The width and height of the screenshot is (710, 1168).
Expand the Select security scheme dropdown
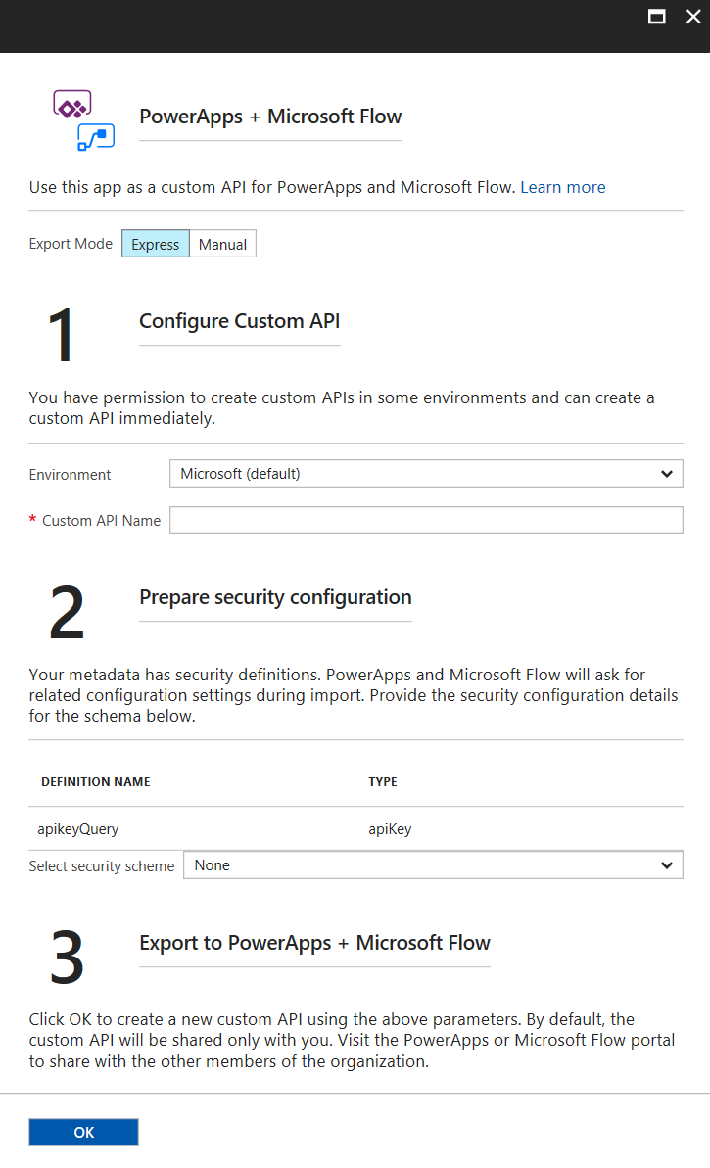(x=432, y=865)
